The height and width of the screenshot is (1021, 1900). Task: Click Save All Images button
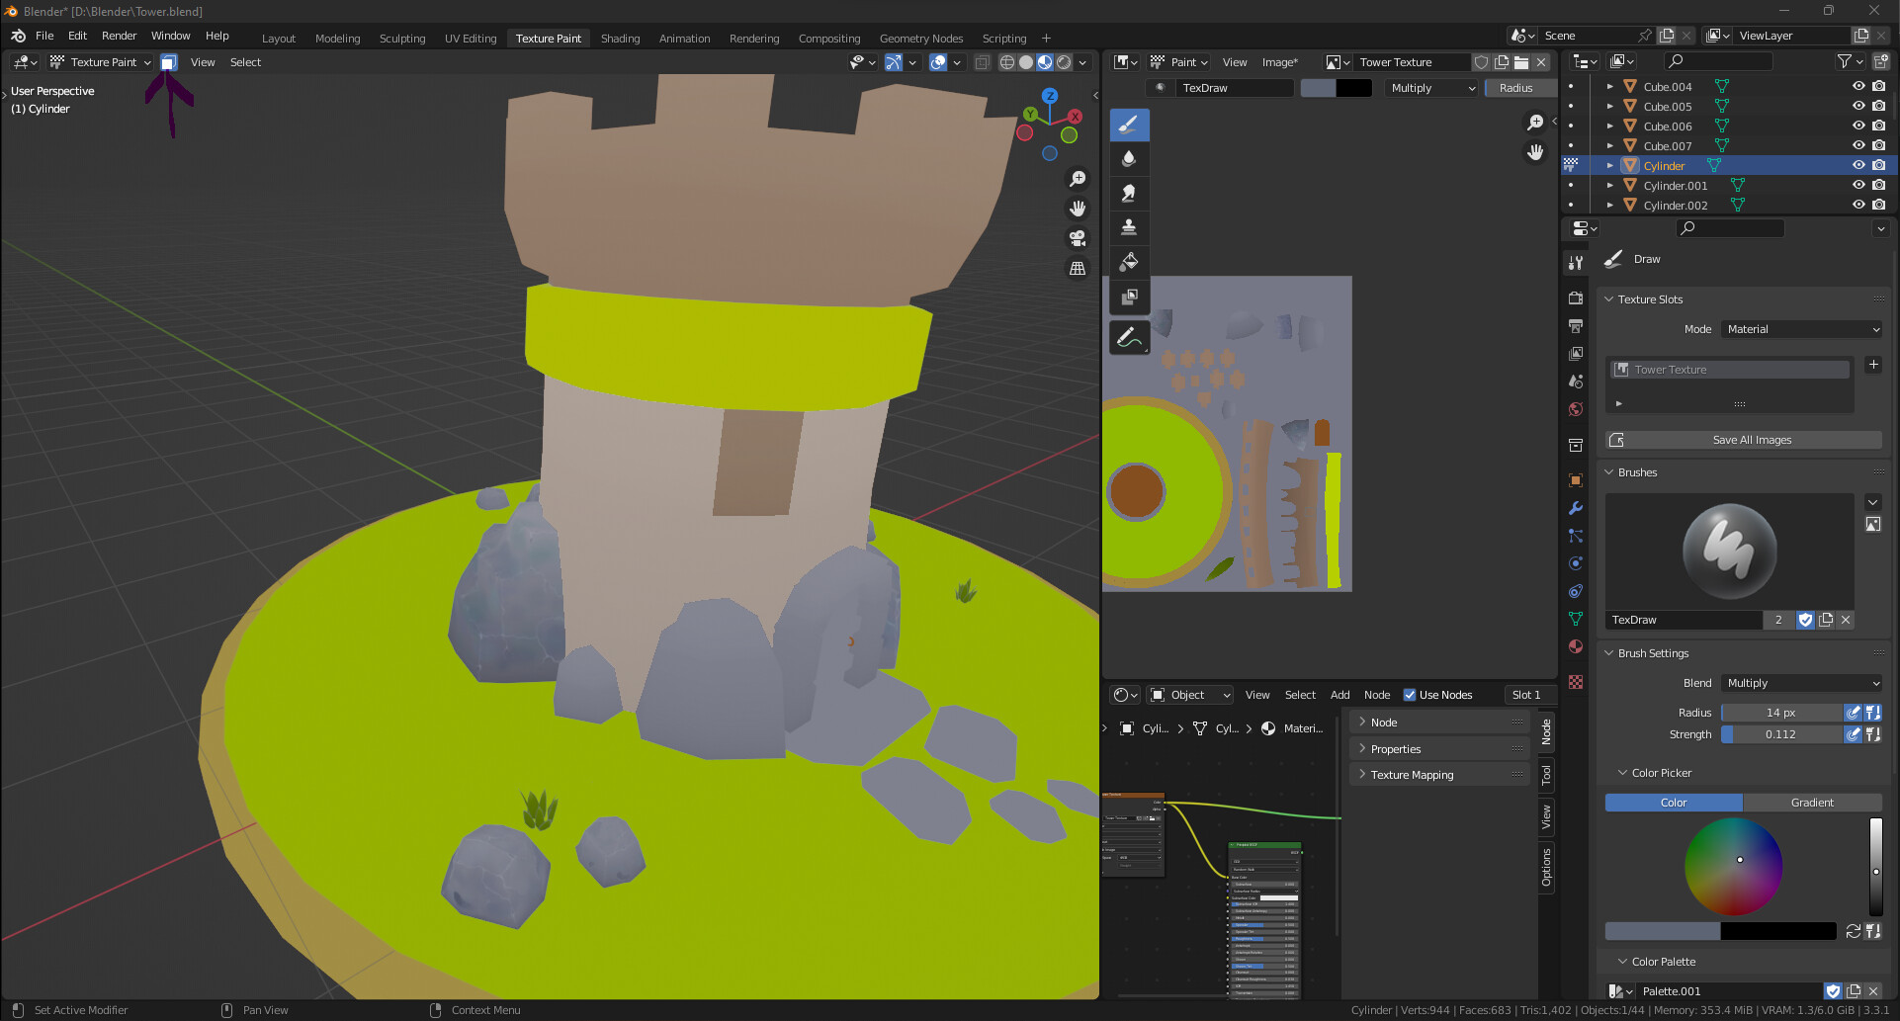[x=1744, y=440]
